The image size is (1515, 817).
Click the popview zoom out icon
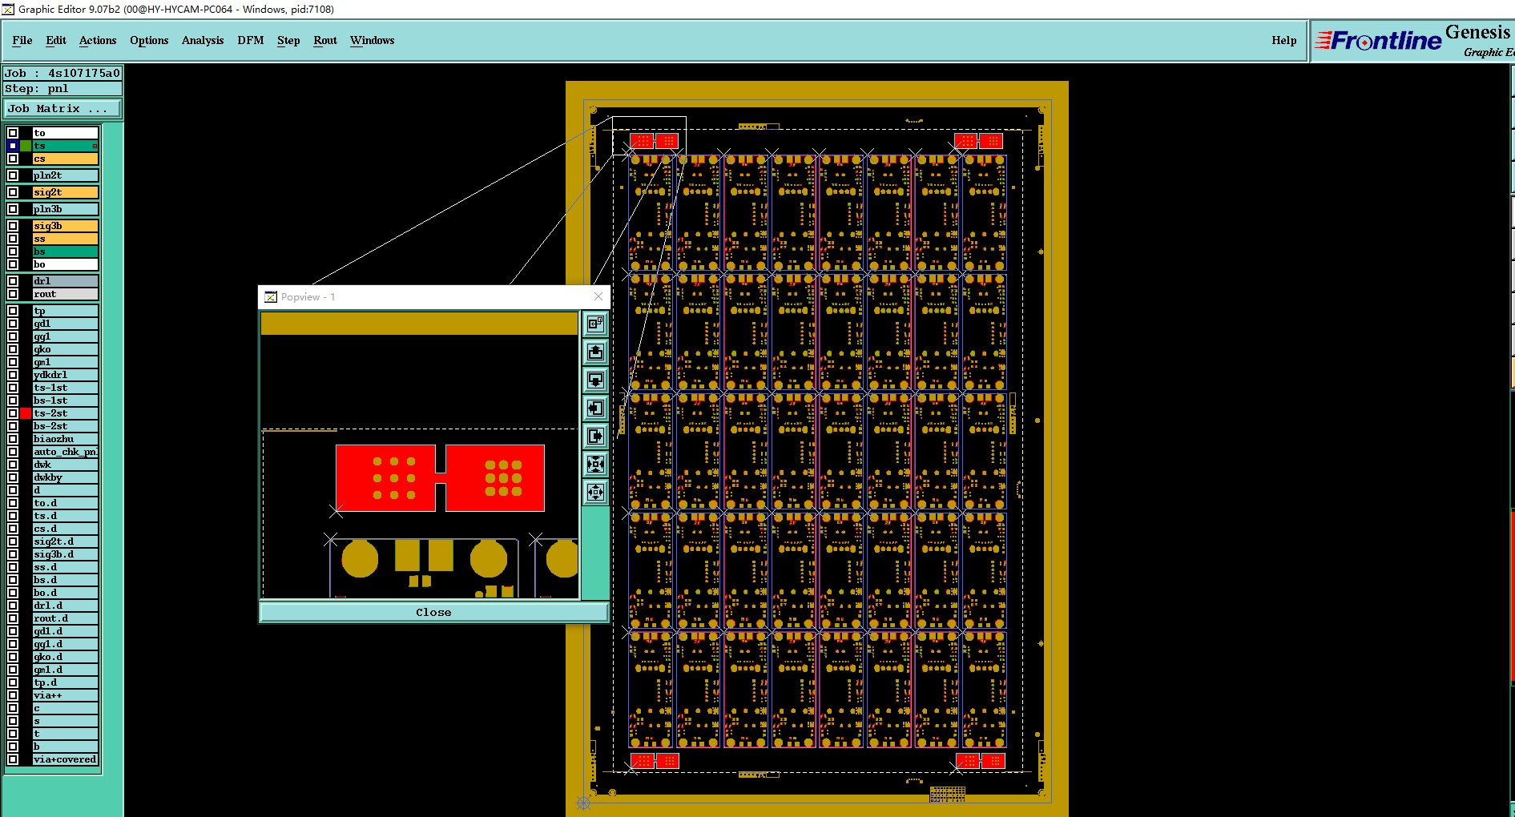point(595,492)
